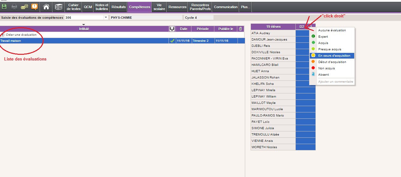Screen dimensions: 401x177
Task: Open the Cahier de textes tab
Action: 73,7
